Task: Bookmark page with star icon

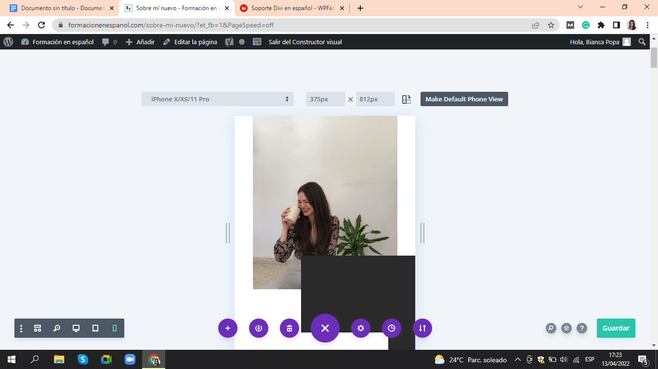Action: (551, 25)
